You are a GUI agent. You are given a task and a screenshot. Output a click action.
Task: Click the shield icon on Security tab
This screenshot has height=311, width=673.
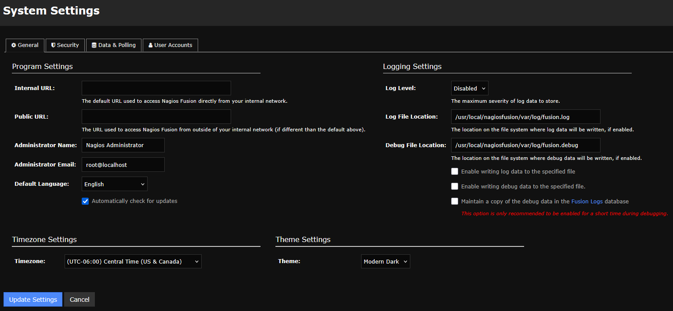tap(53, 45)
